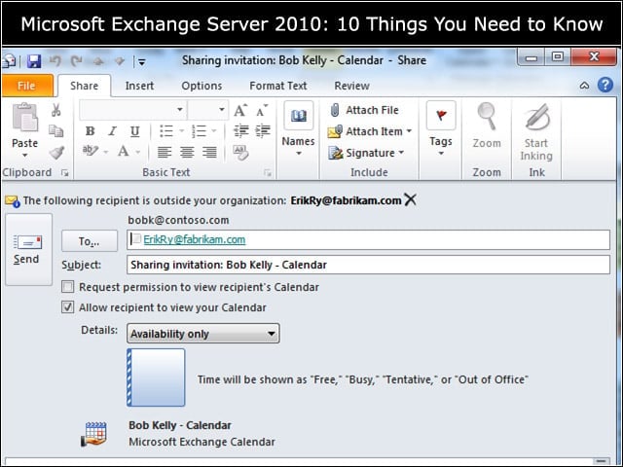Minimize the ribbon with the caret icon

(584, 86)
